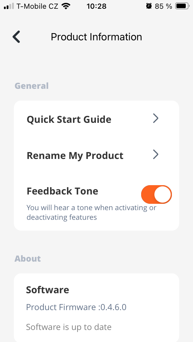
Task: Tap the About section header
Action: pos(28,259)
